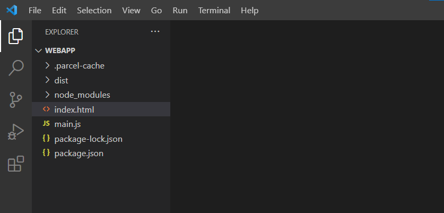Click the JS icon beside main.js
The height and width of the screenshot is (213, 444).
46,124
